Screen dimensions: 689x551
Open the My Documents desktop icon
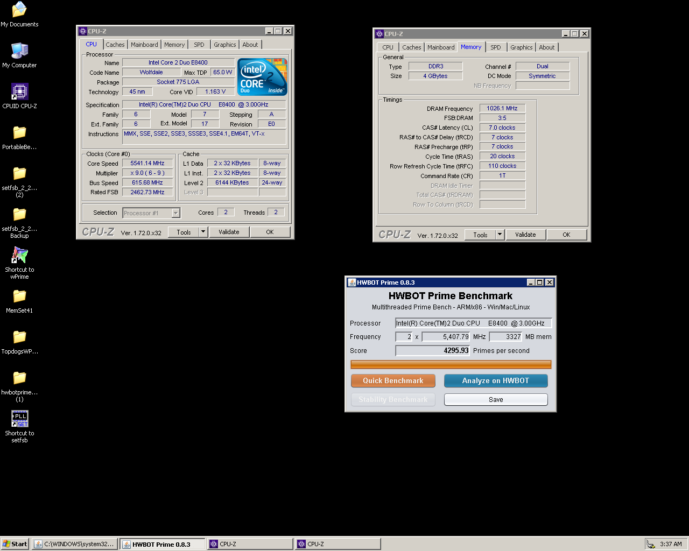click(19, 14)
